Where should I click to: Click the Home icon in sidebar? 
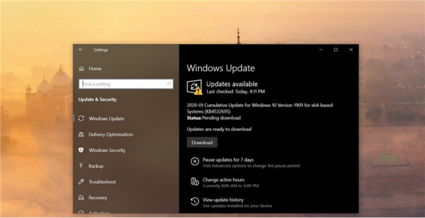[x=81, y=69]
